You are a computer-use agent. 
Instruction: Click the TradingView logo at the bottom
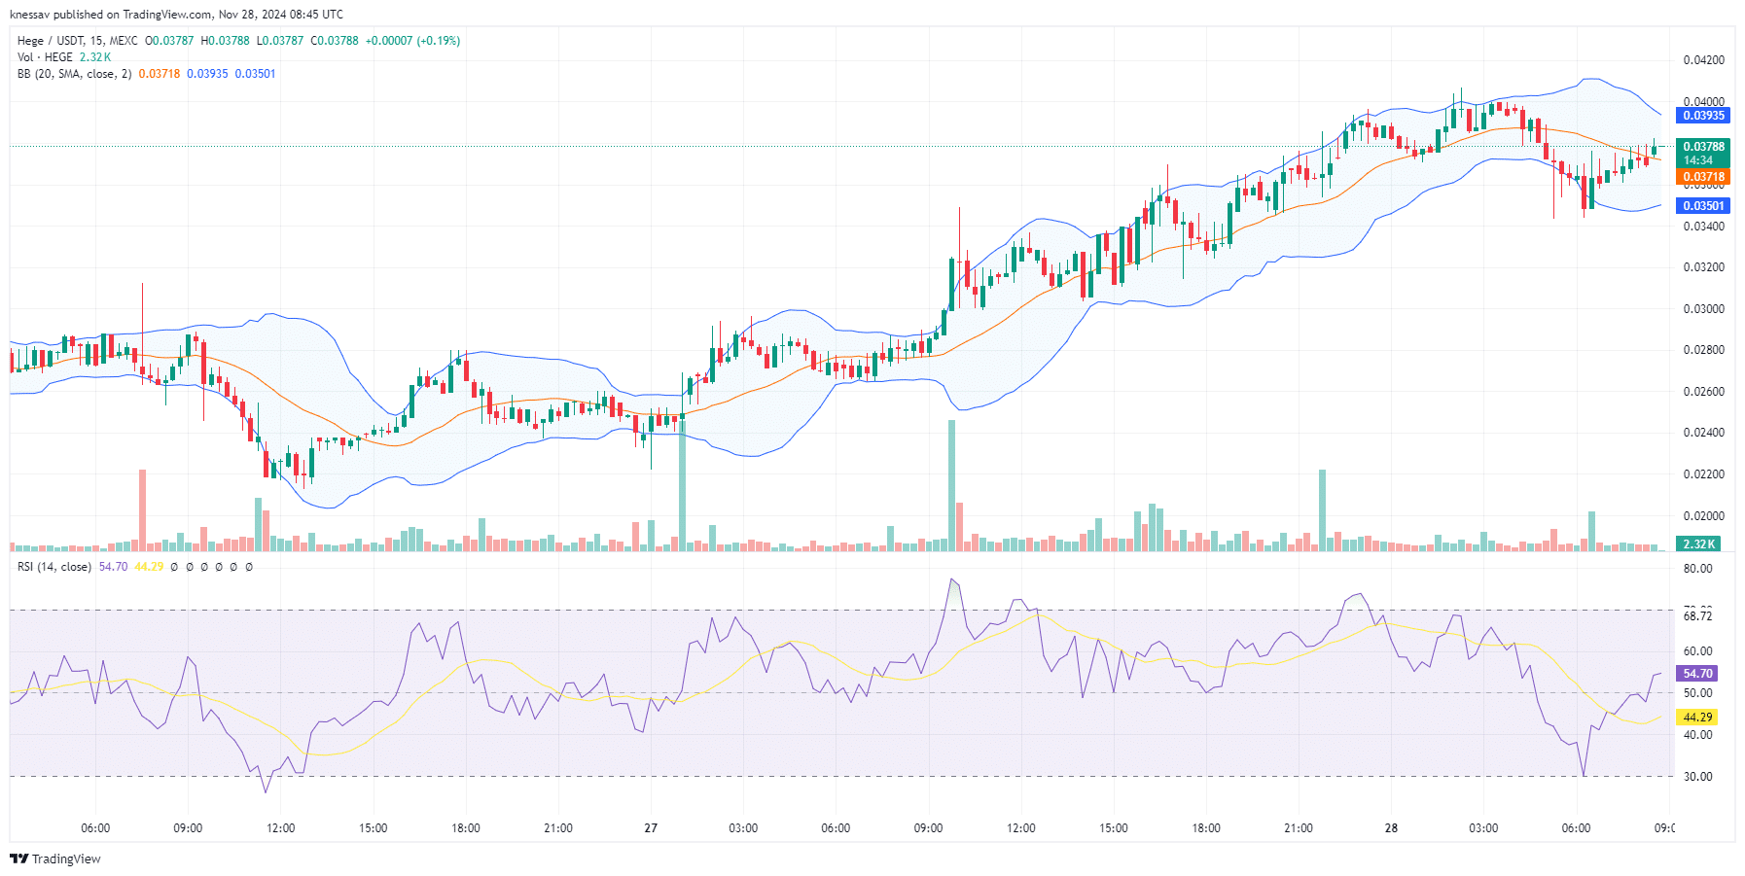(x=55, y=858)
